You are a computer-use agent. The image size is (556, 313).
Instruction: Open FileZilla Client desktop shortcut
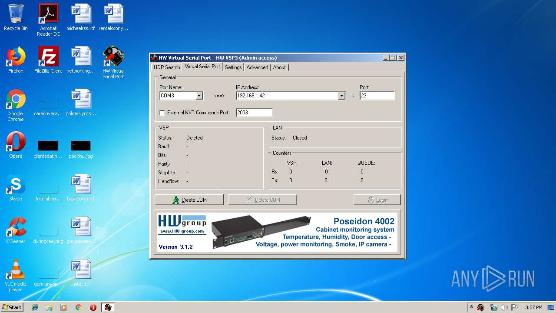pos(48,60)
